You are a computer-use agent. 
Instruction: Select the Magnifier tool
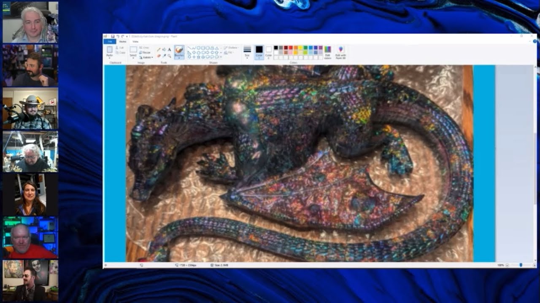tap(170, 56)
